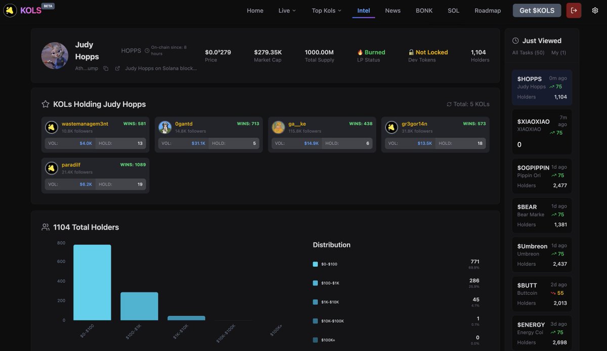
Task: Click the BETA badge beside KOLS
Action: point(48,6)
